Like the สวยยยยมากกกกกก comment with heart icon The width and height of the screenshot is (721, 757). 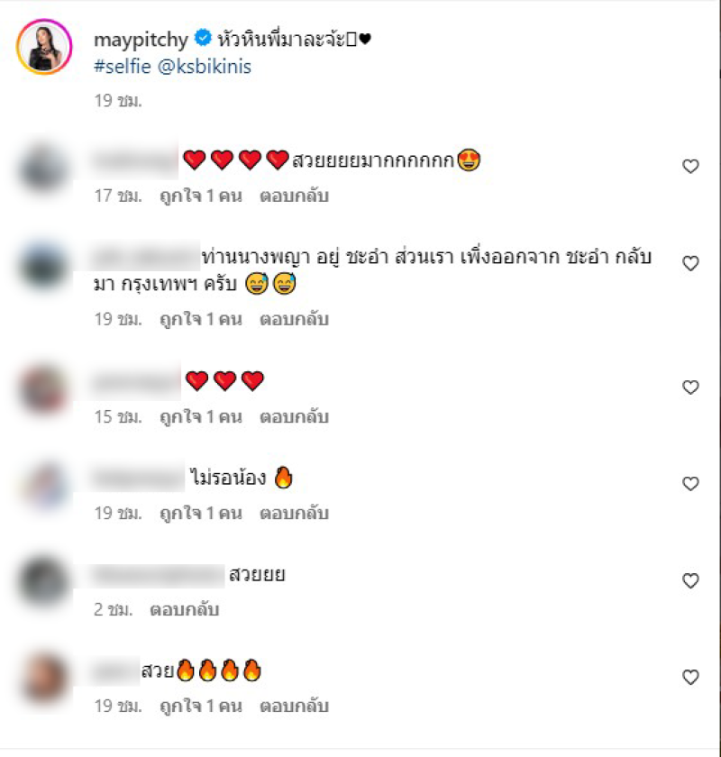point(690,167)
